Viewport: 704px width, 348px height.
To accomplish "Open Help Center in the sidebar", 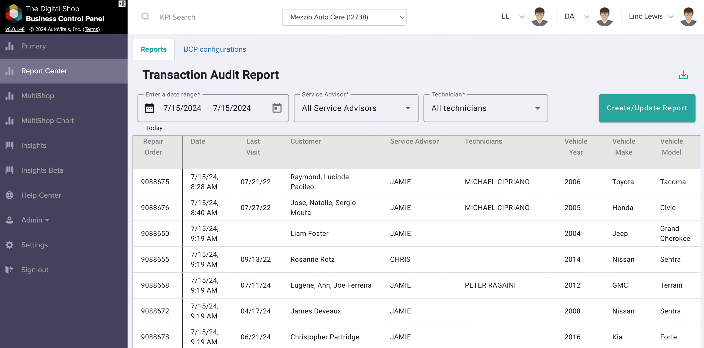I will 64,195.
